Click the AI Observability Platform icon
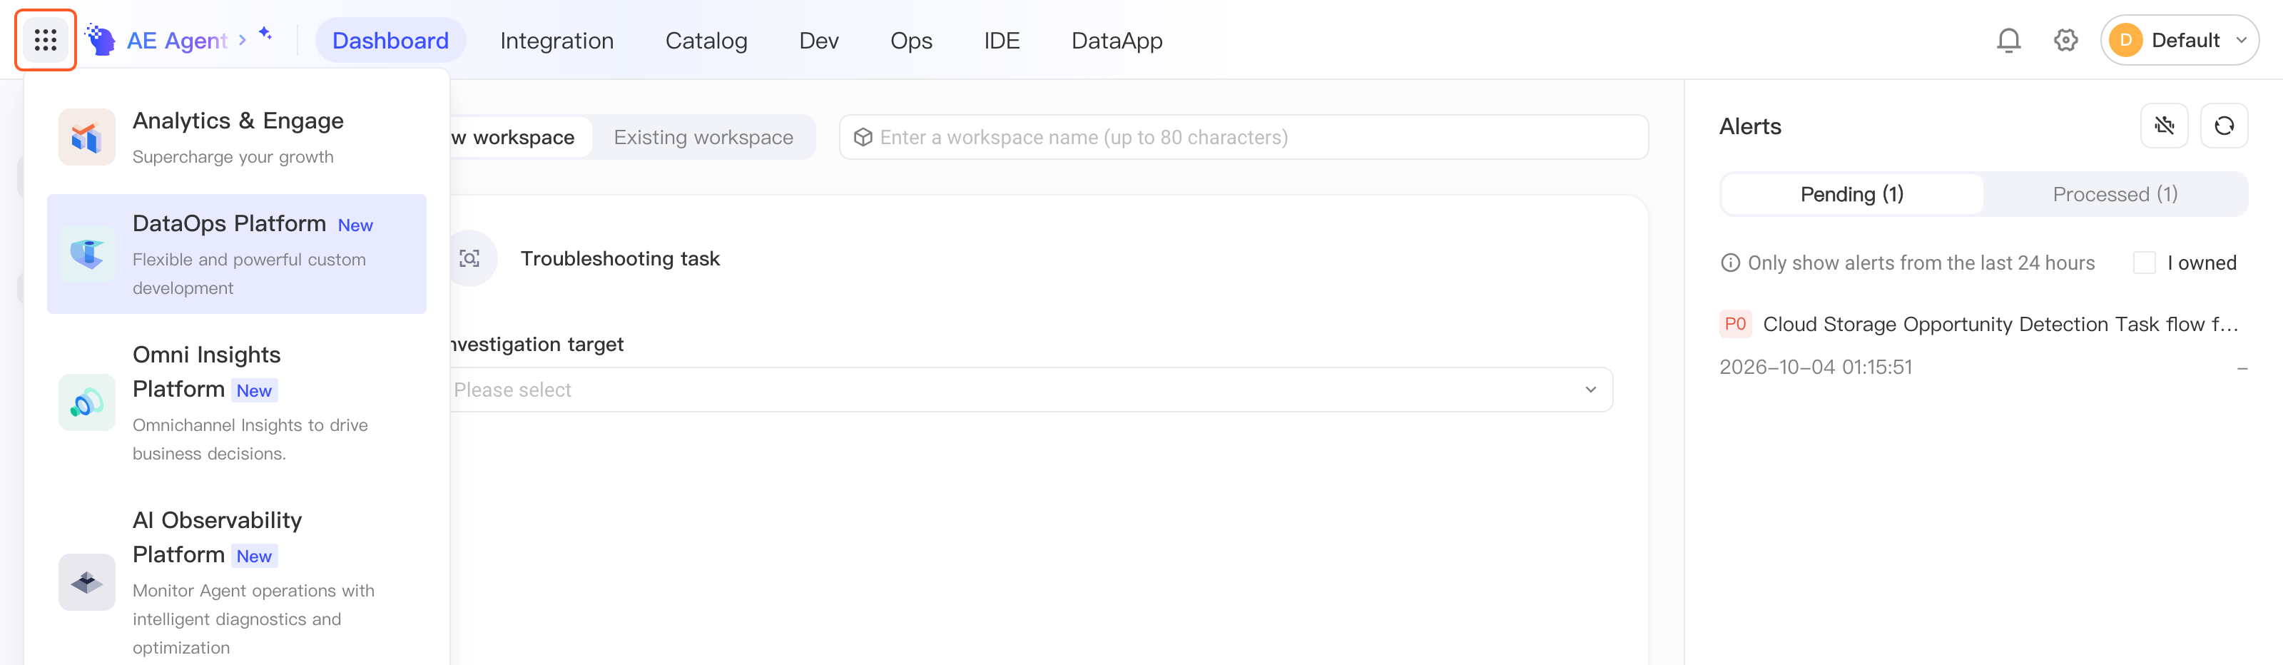 tap(87, 582)
